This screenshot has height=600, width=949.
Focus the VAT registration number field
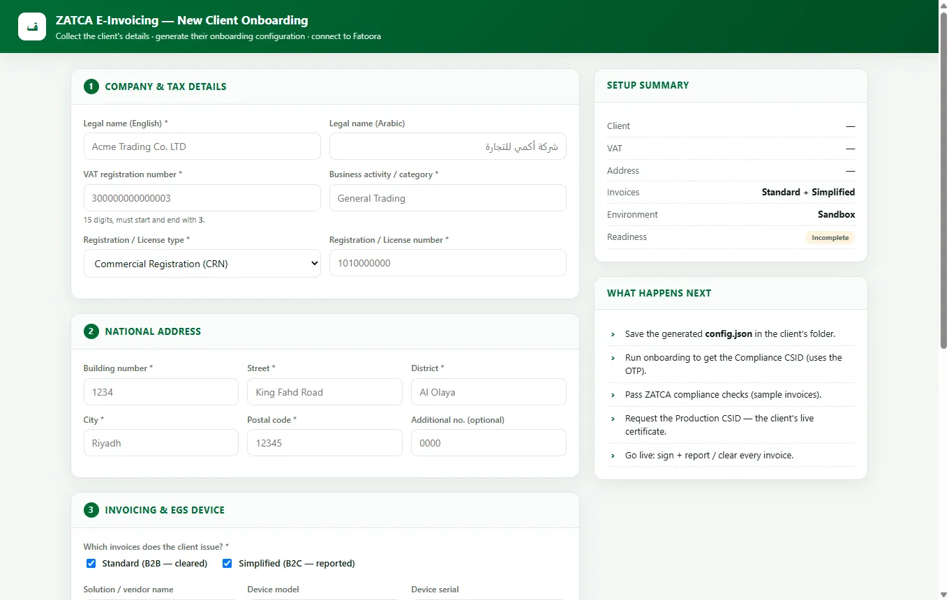pos(202,198)
